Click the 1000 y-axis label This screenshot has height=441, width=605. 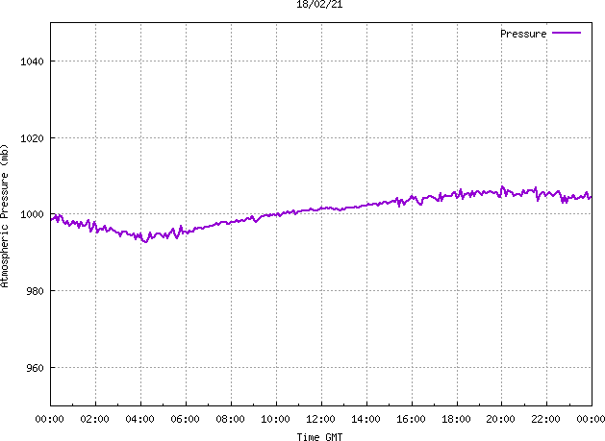tap(32, 214)
